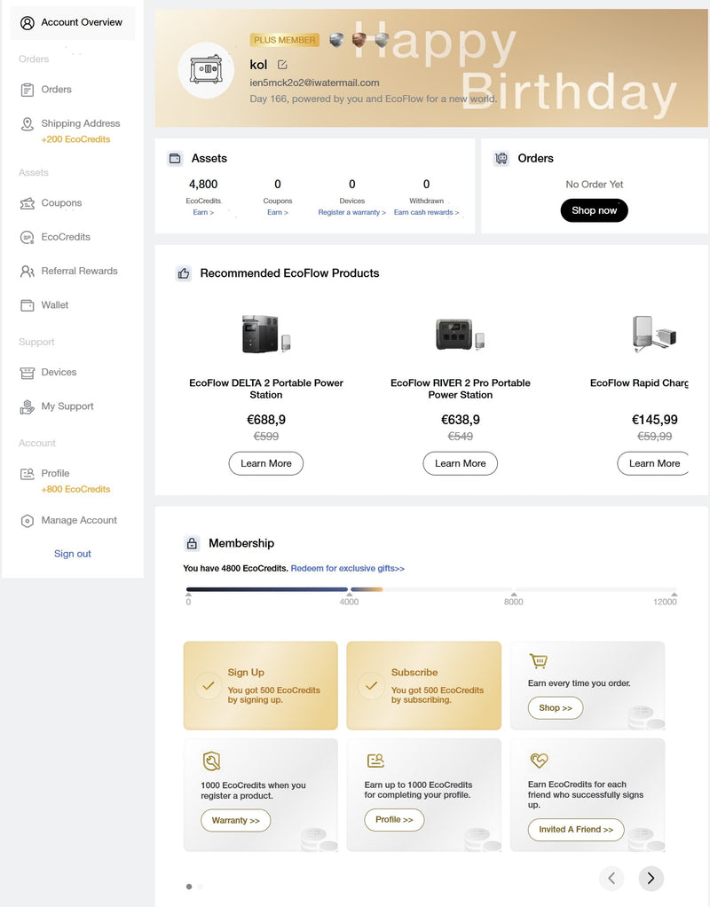710x907 pixels.
Task: Click Earn link under Coupons
Action: click(278, 212)
